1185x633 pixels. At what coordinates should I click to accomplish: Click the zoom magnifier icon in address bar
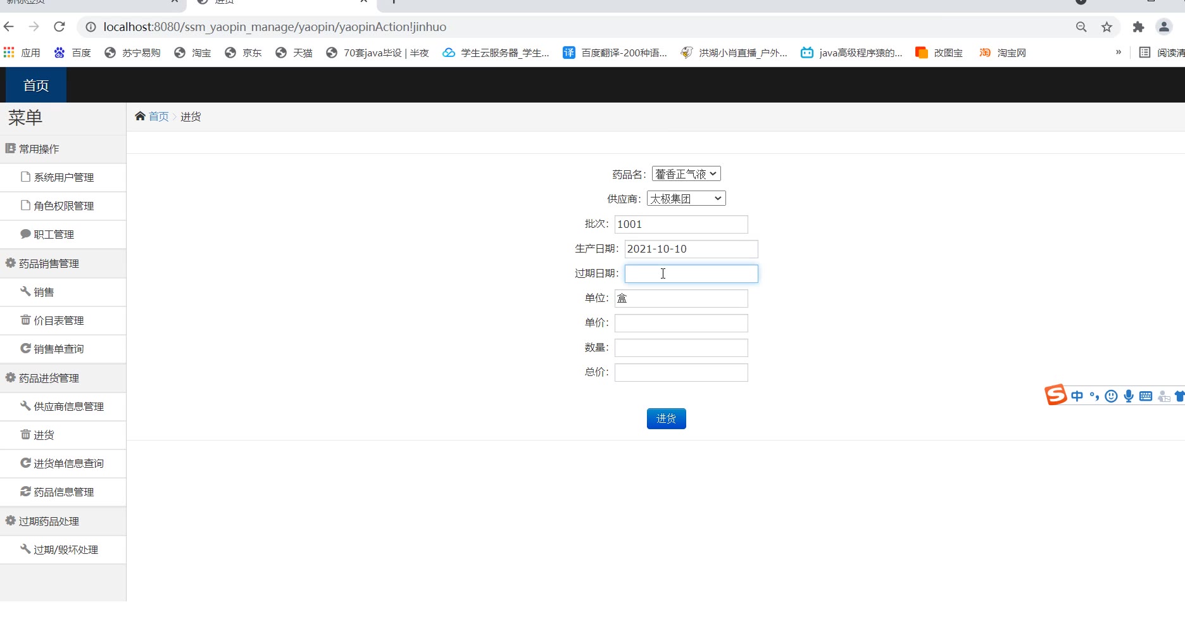pyautogui.click(x=1081, y=27)
